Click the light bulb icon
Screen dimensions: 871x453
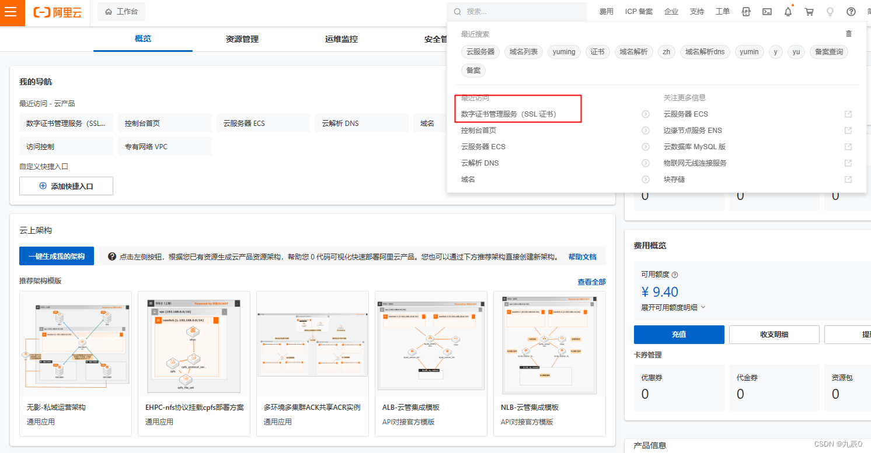pyautogui.click(x=830, y=12)
